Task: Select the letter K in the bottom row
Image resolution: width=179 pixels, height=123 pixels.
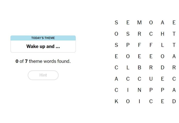Action: 116,101
